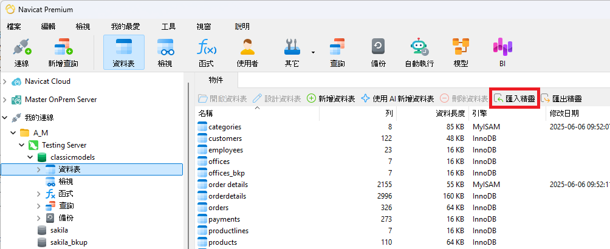The height and width of the screenshot is (249, 610).
Task: Open the 說明 help menu
Action: 242,27
